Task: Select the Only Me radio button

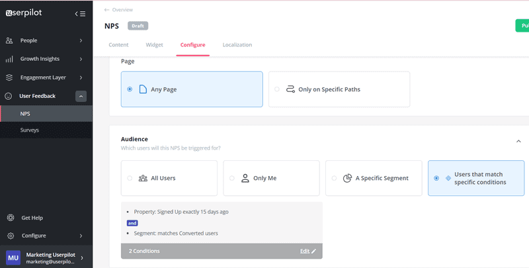Action: pos(232,178)
